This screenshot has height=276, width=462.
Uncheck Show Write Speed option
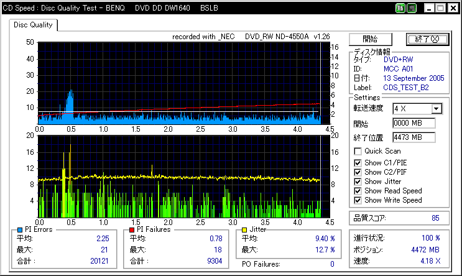[358, 200]
